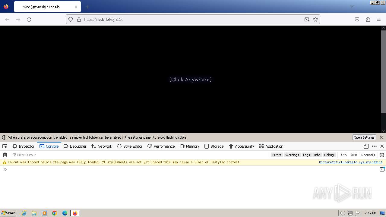The image size is (386, 217).
Task: Toggle the XHR filter
Action: (x=354, y=155)
